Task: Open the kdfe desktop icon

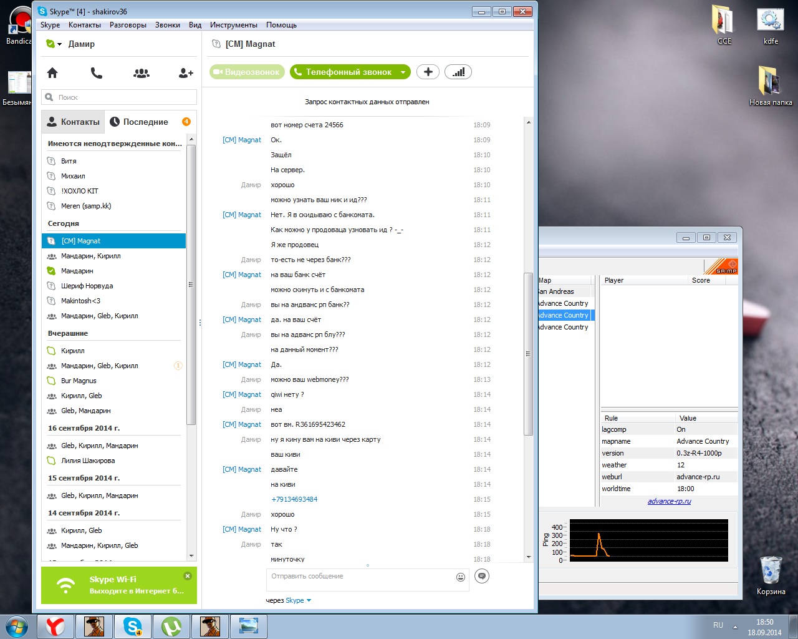Action: (771, 25)
